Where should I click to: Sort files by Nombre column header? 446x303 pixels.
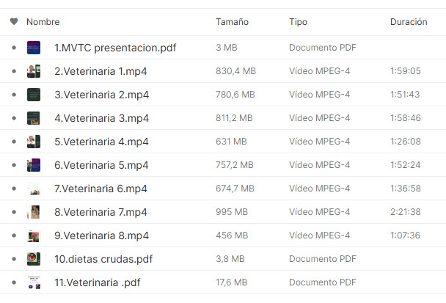click(43, 22)
